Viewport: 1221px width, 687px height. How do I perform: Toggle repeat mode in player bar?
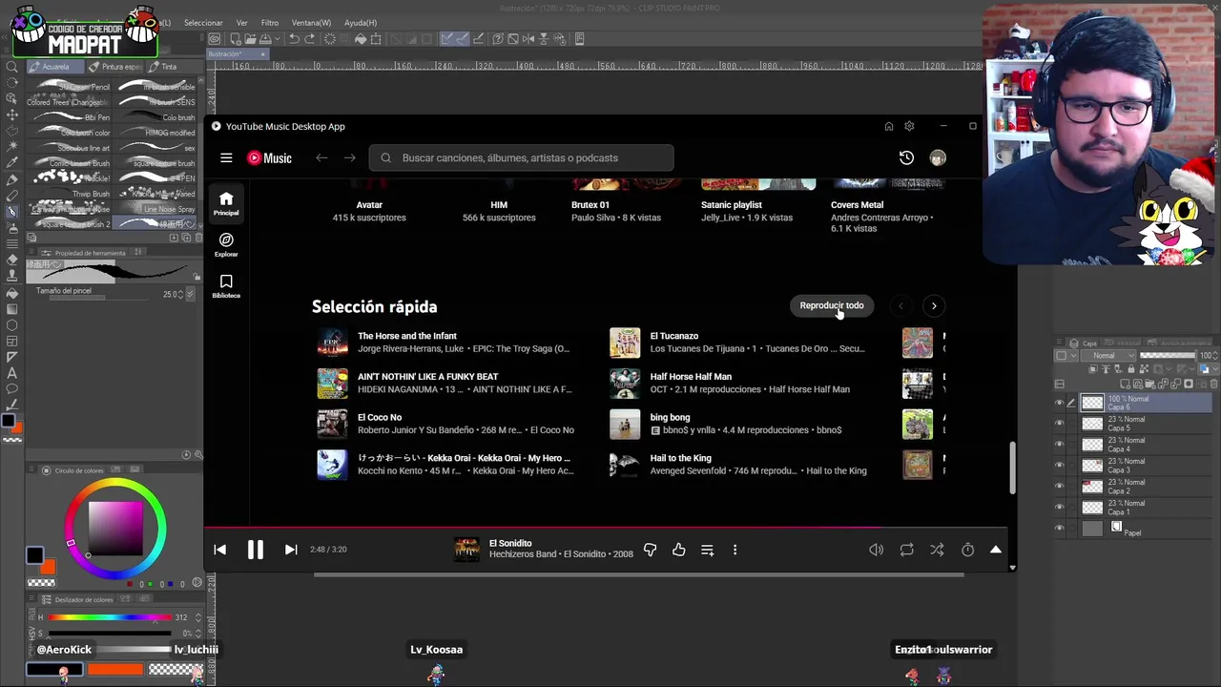coord(906,550)
